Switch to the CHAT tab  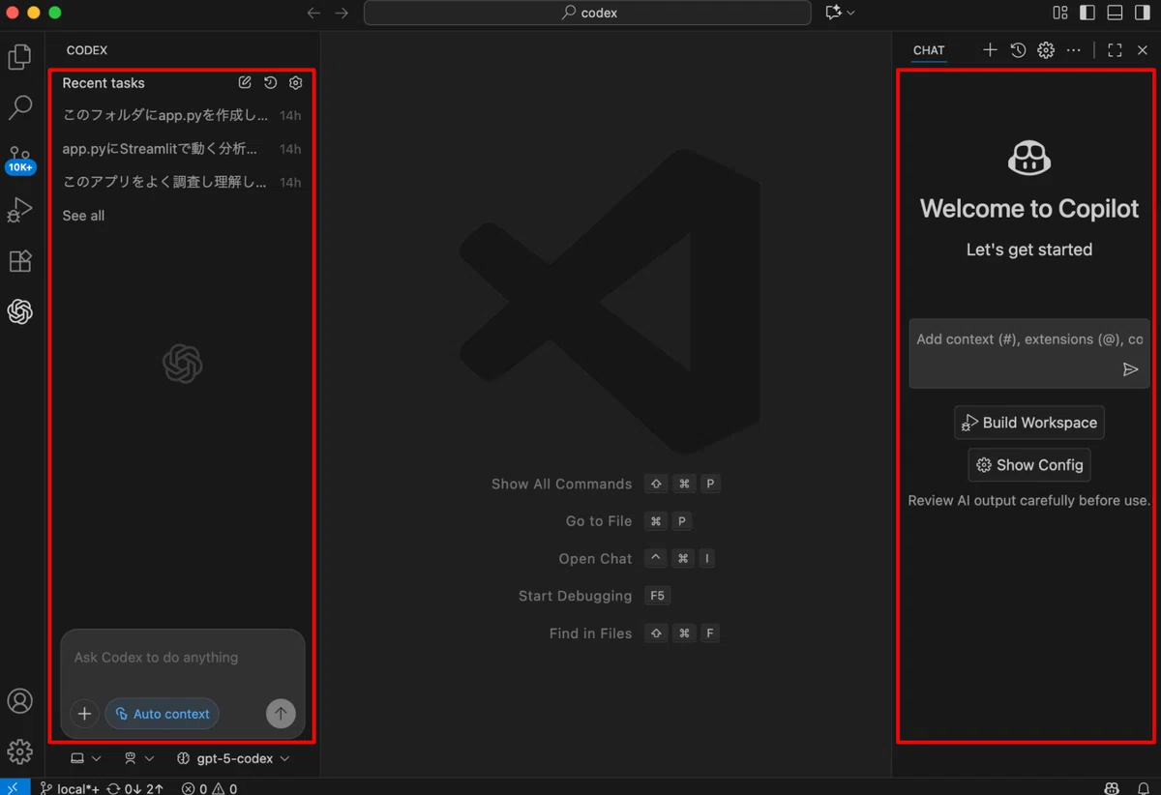929,50
